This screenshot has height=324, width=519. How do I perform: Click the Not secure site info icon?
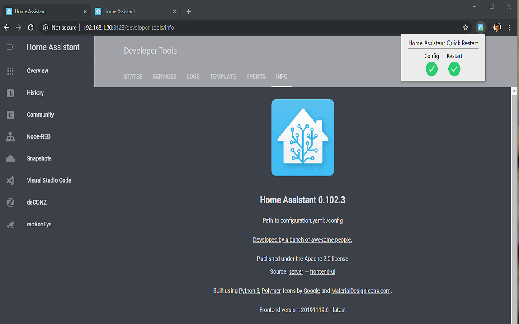pyautogui.click(x=46, y=28)
